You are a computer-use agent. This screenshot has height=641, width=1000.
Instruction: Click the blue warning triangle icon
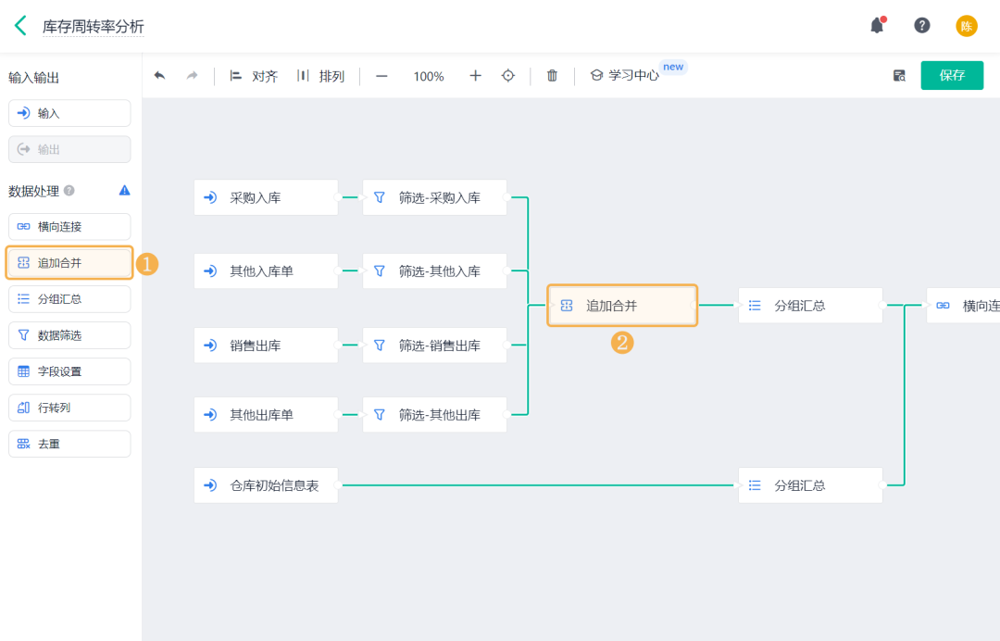(125, 191)
